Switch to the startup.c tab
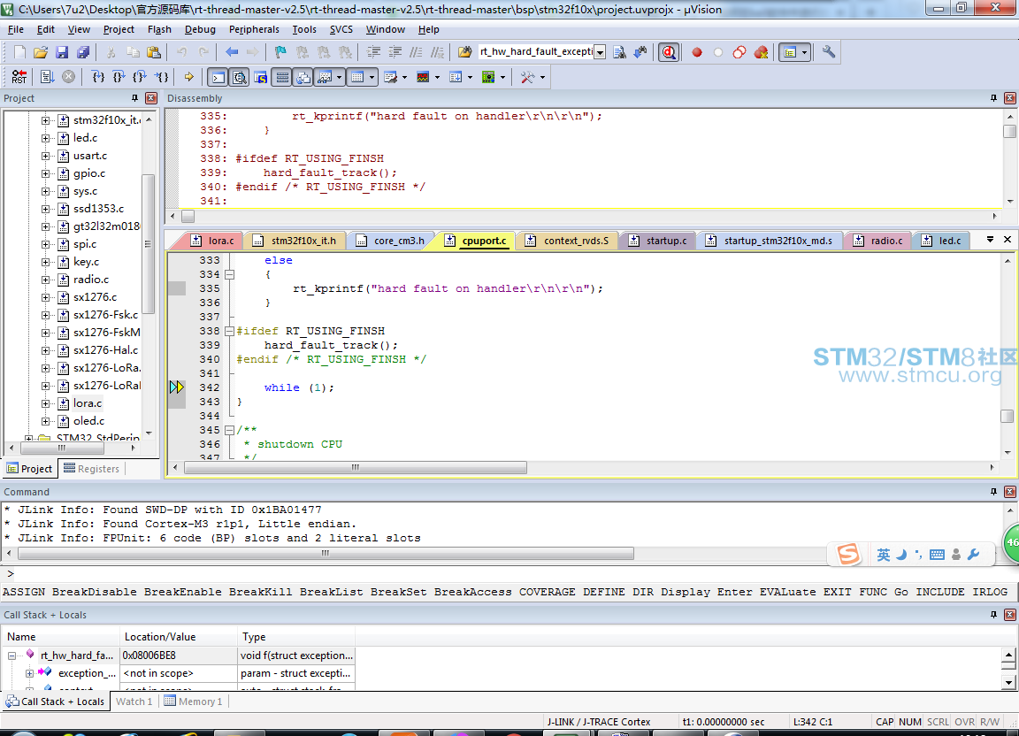 coord(658,241)
